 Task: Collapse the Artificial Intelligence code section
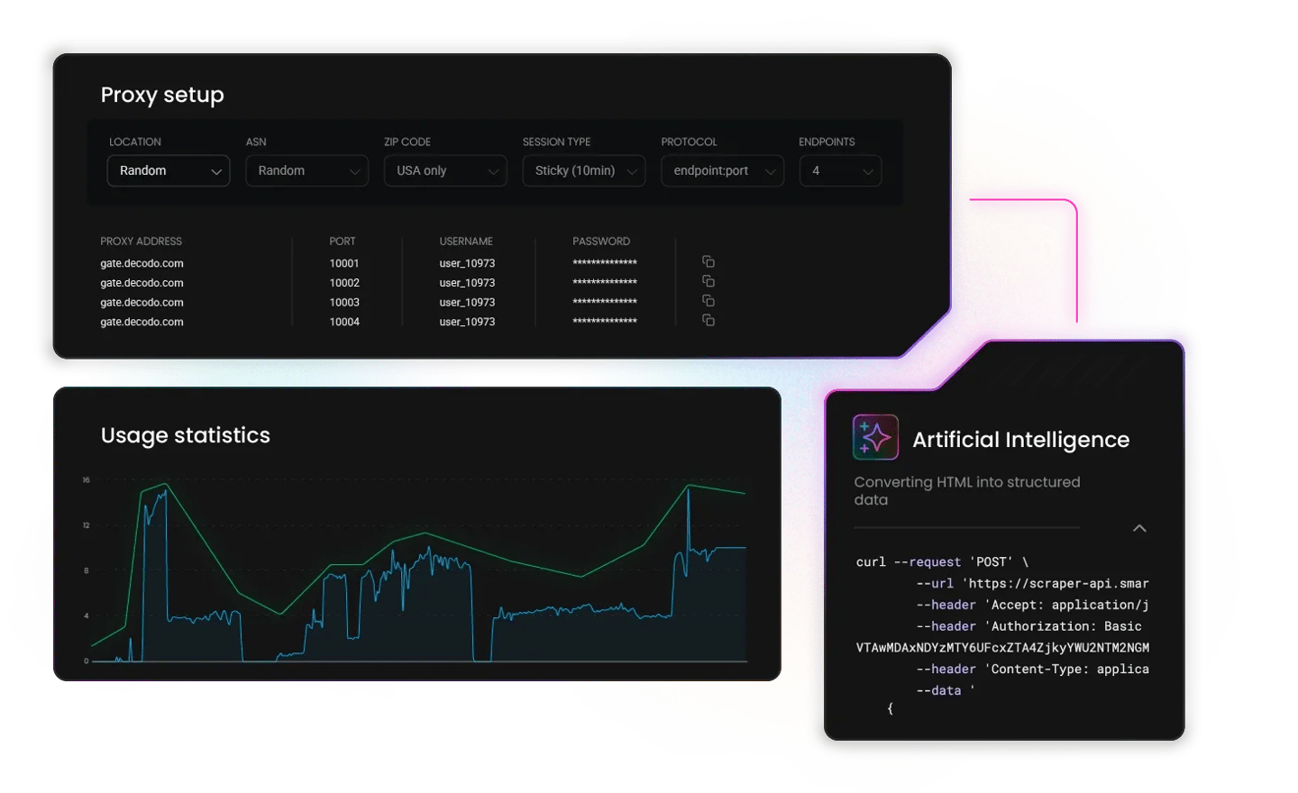[1139, 528]
